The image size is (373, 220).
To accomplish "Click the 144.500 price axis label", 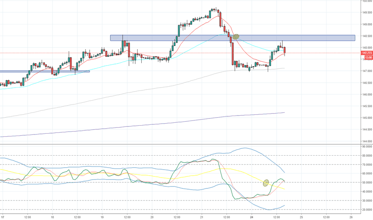I will pyautogui.click(x=367, y=130).
